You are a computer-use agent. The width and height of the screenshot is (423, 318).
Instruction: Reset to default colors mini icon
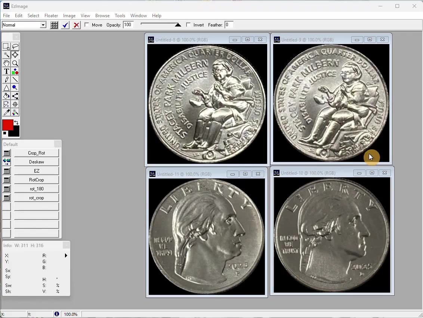coord(4,133)
